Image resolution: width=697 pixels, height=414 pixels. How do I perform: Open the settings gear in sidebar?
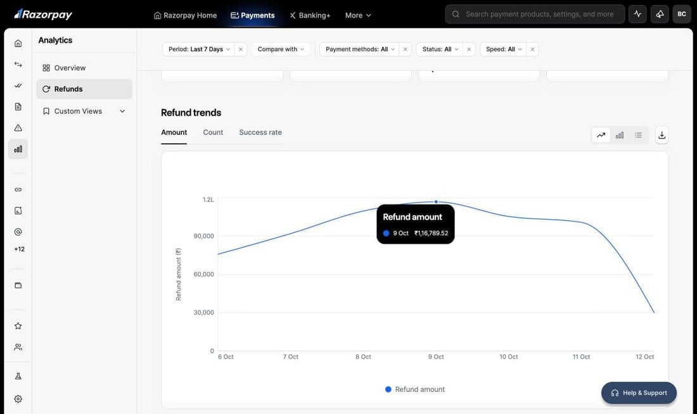click(x=18, y=399)
